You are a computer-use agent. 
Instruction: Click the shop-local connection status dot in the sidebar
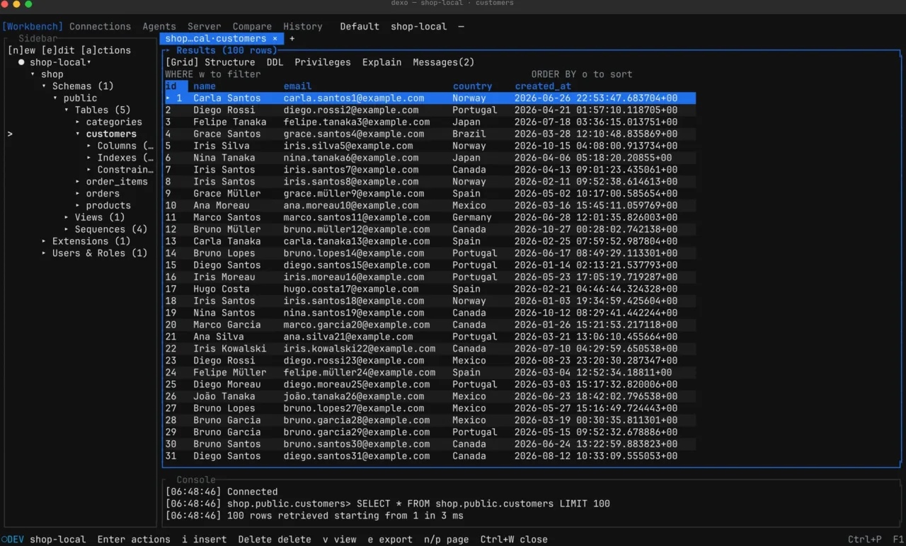(x=21, y=62)
